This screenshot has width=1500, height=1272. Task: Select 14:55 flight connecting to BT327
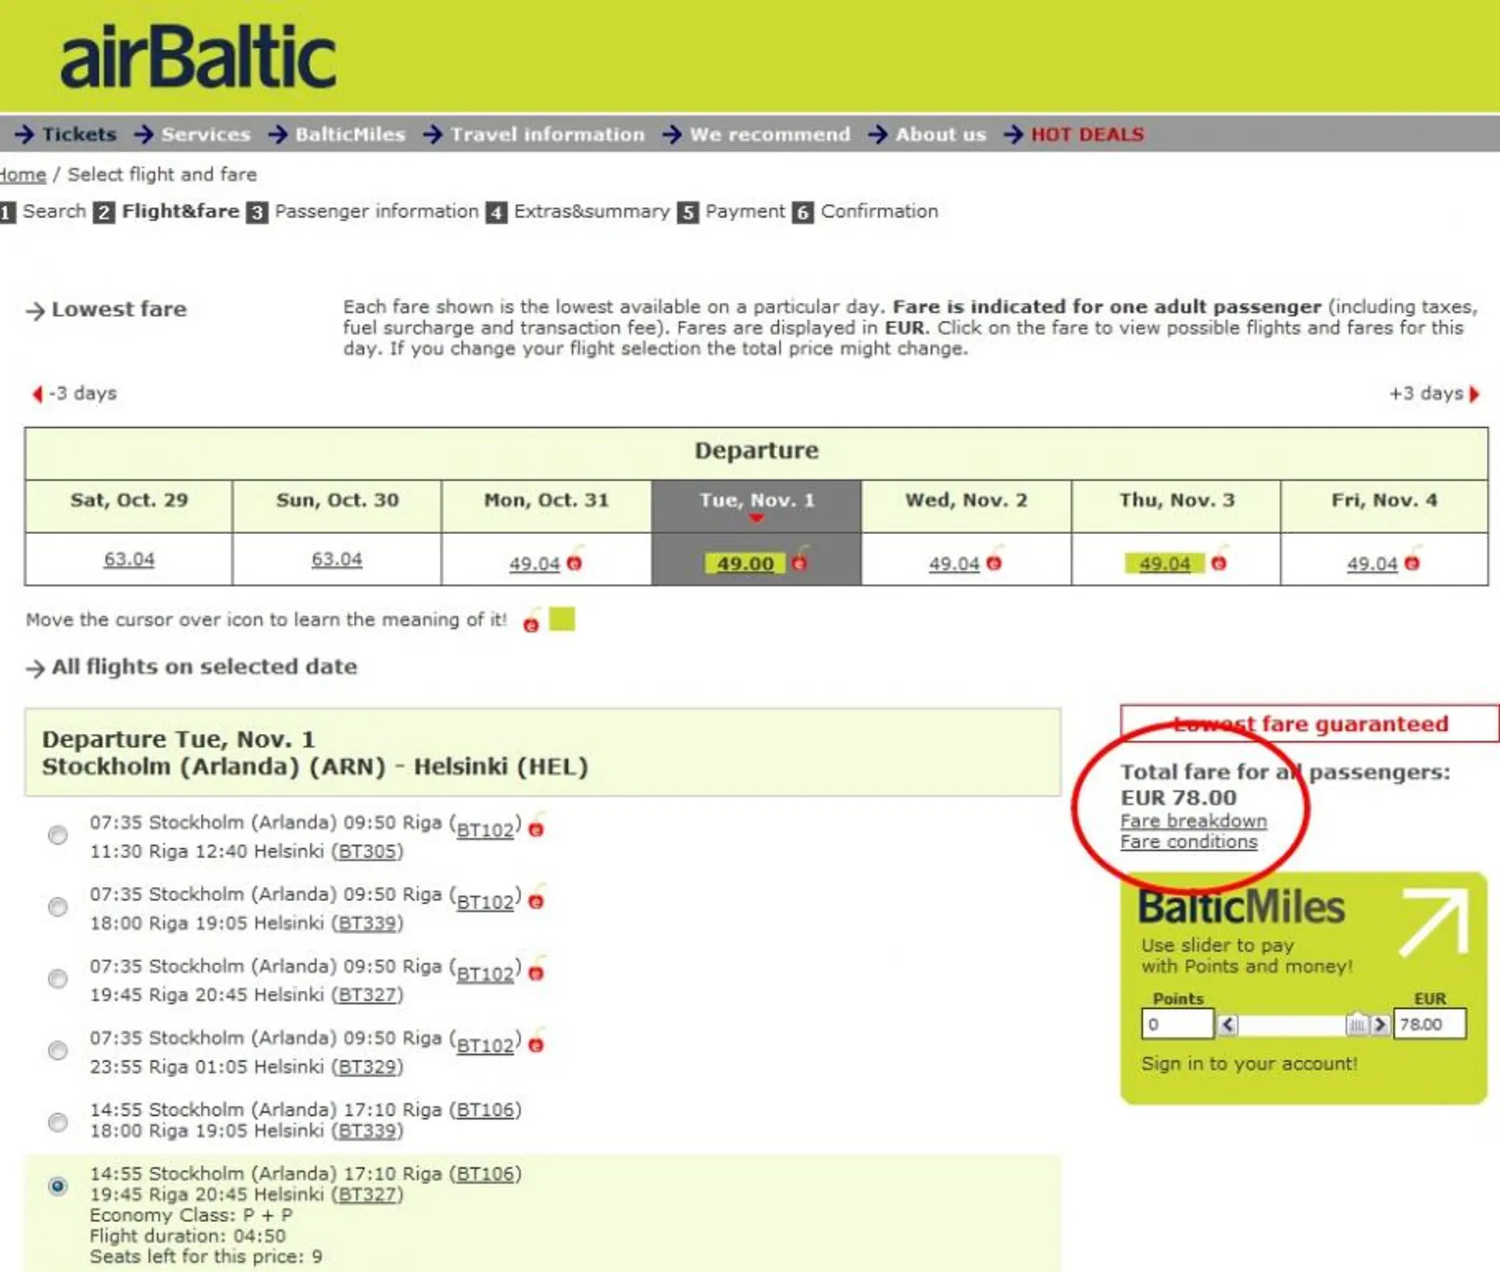point(58,1187)
